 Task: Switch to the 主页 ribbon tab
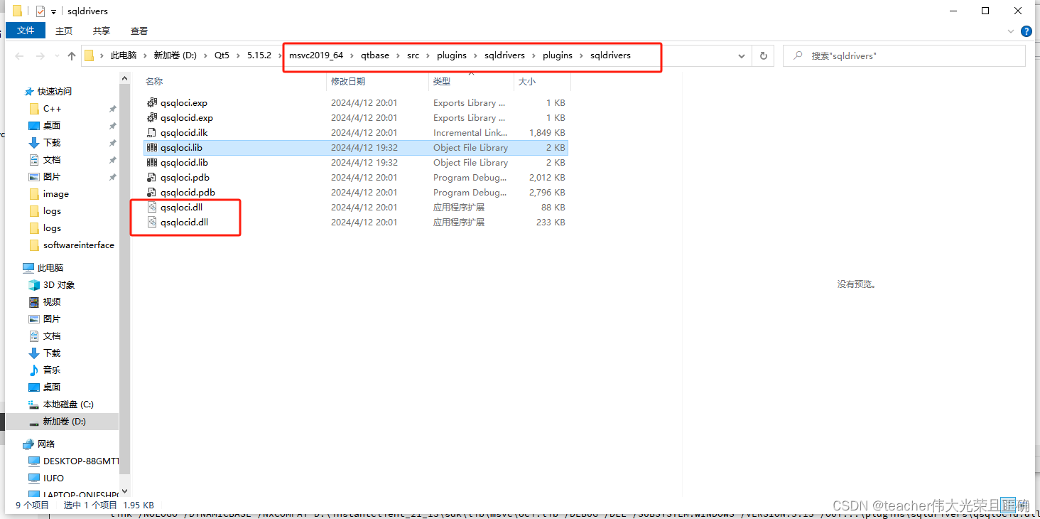pyautogui.click(x=64, y=31)
